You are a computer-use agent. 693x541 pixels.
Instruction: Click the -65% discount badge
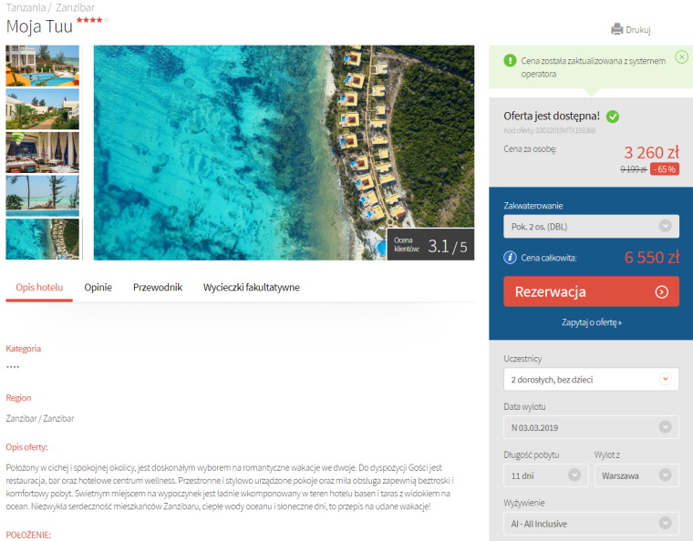(664, 169)
